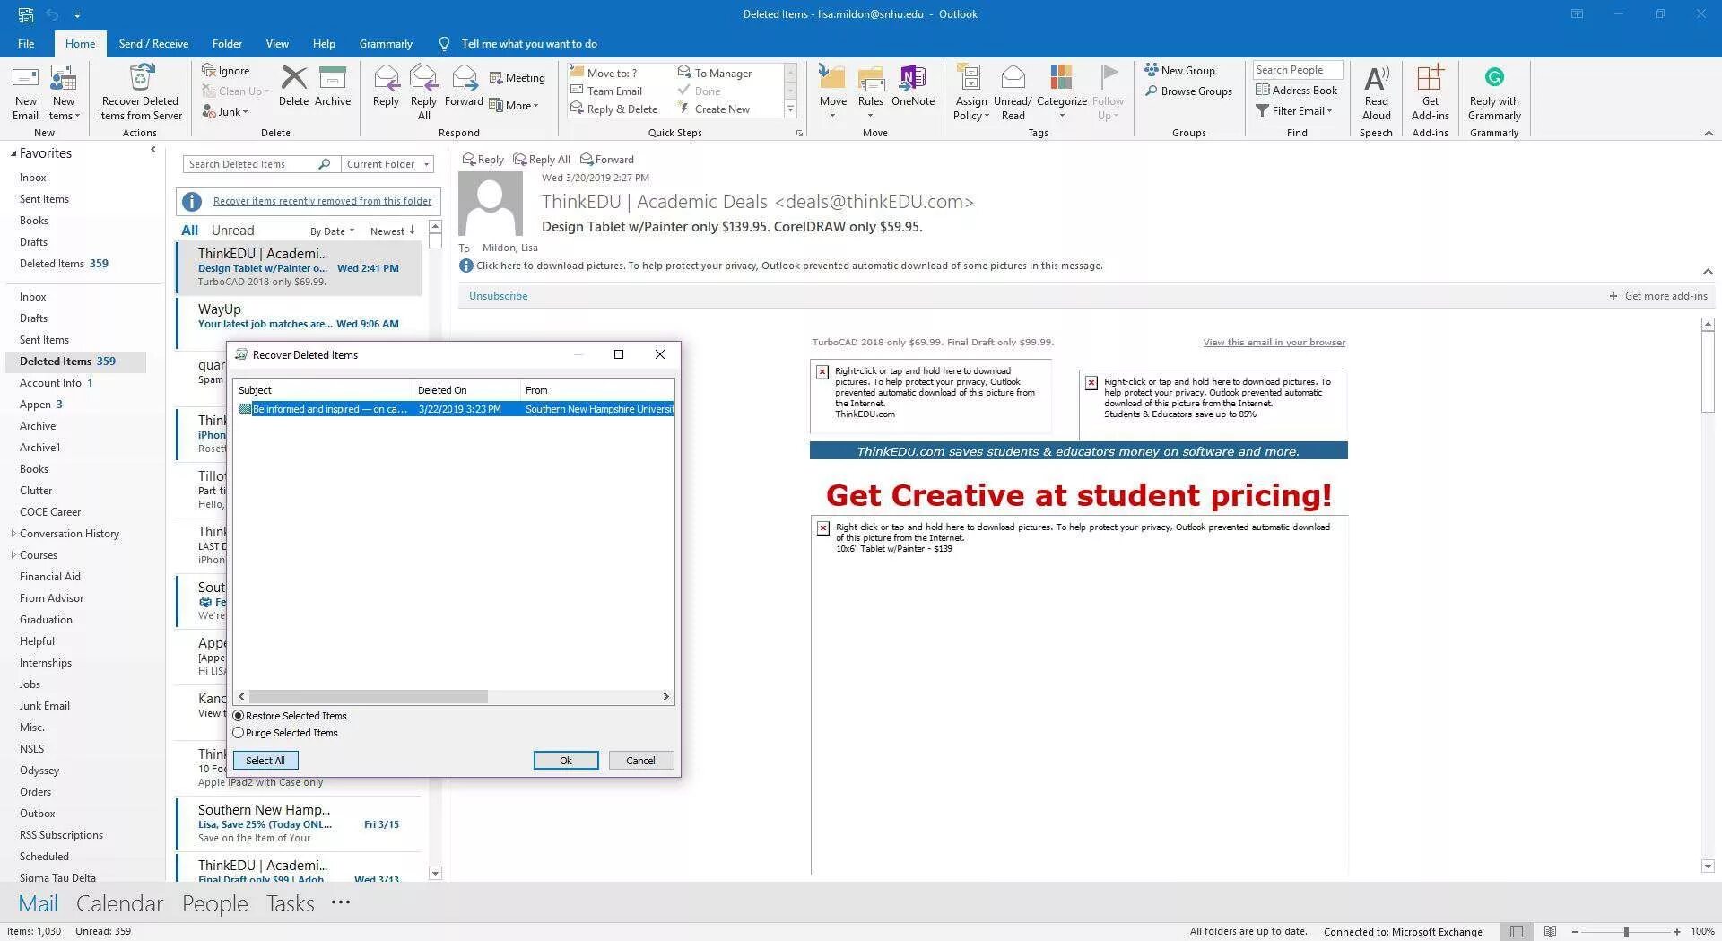Click Reply with Grammarly icon
The width and height of the screenshot is (1722, 941).
click(1494, 91)
